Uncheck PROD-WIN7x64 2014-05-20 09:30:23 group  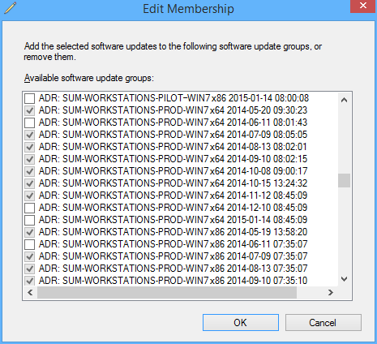tap(30, 110)
